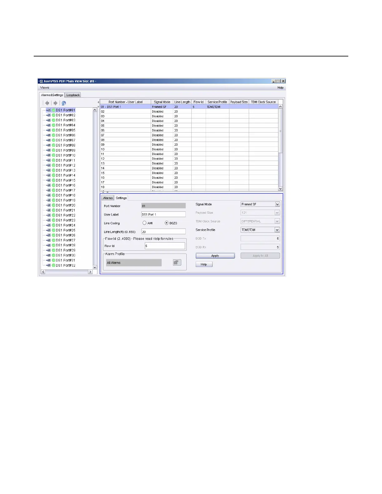Screen dimensions: 382x494
Task: Click the port tree scroll down arrow
Action: pos(95,267)
